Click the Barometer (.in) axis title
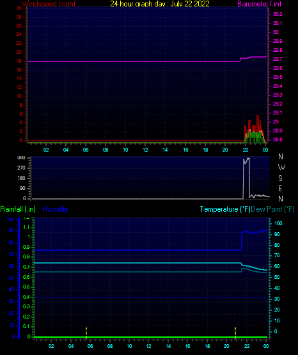 tap(259, 4)
